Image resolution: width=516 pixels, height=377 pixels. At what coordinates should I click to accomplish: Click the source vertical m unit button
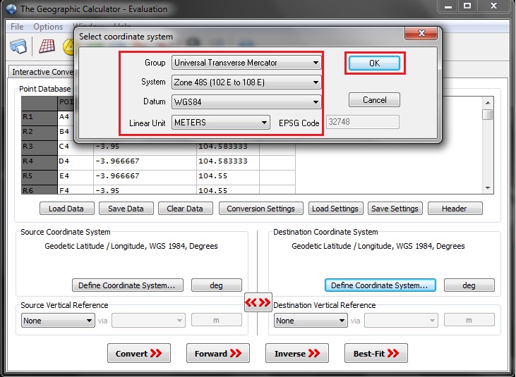click(x=217, y=320)
